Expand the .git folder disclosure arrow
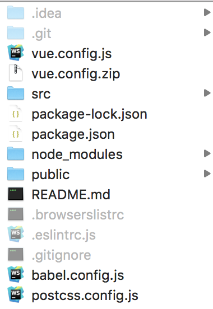 (207, 32)
